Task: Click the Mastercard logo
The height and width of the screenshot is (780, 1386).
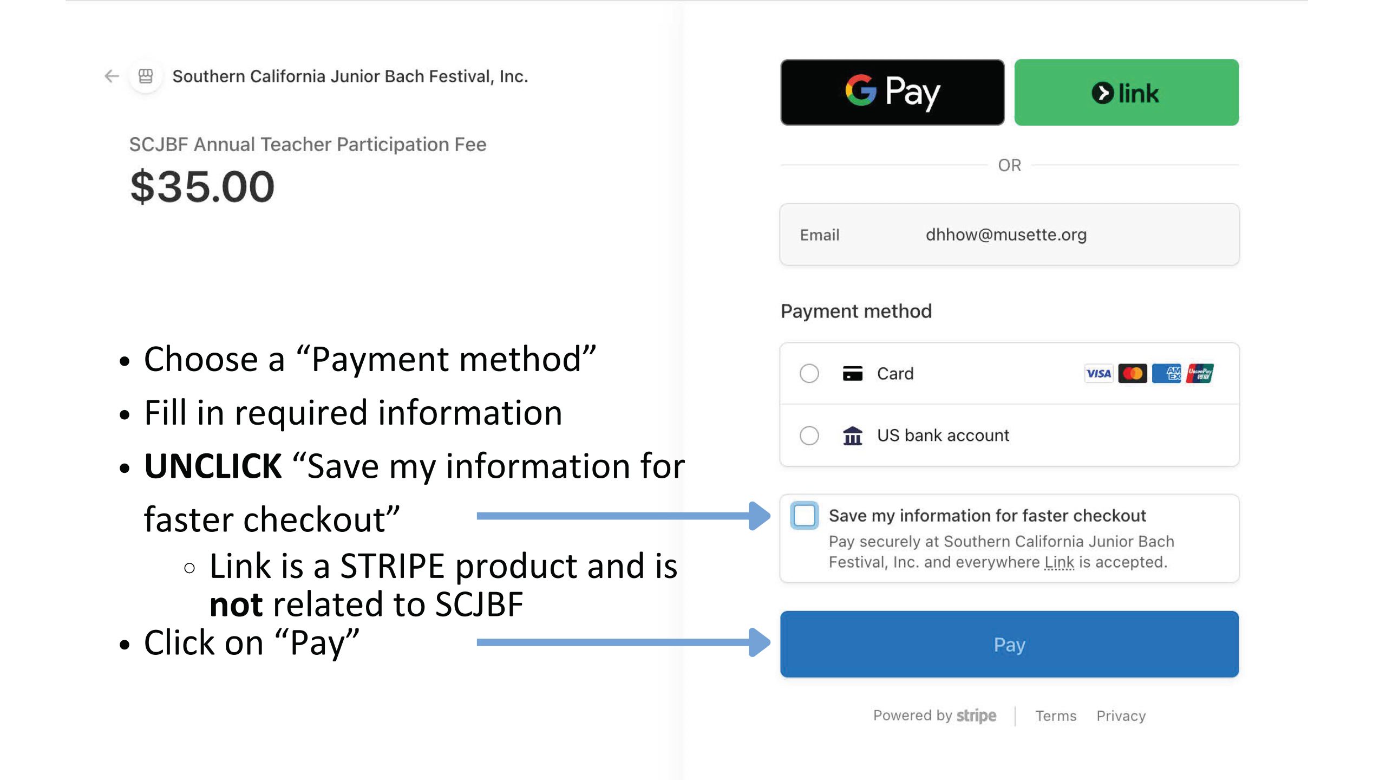Action: (x=1132, y=374)
